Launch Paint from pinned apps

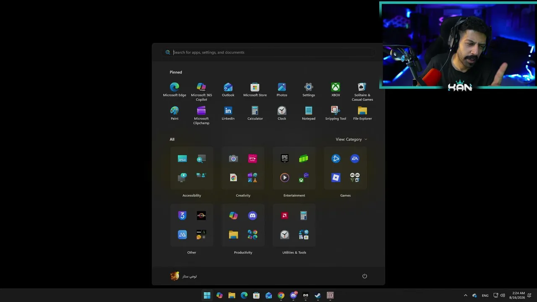pos(175,113)
